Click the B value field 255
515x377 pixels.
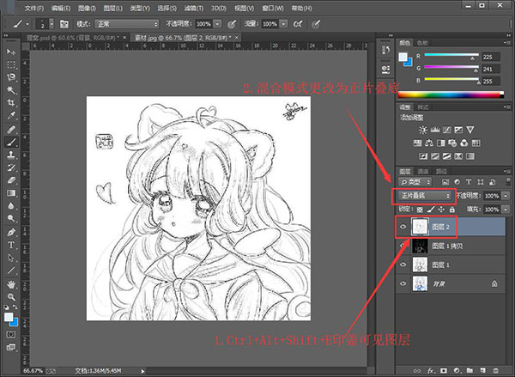pyautogui.click(x=491, y=82)
